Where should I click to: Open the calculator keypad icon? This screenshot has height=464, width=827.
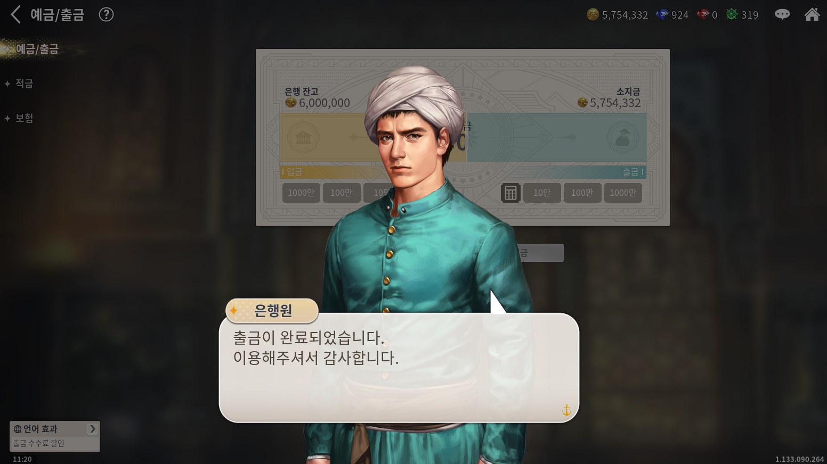pyautogui.click(x=510, y=193)
